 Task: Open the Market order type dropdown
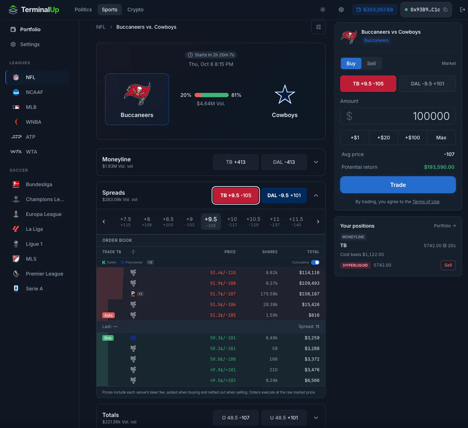tap(449, 63)
